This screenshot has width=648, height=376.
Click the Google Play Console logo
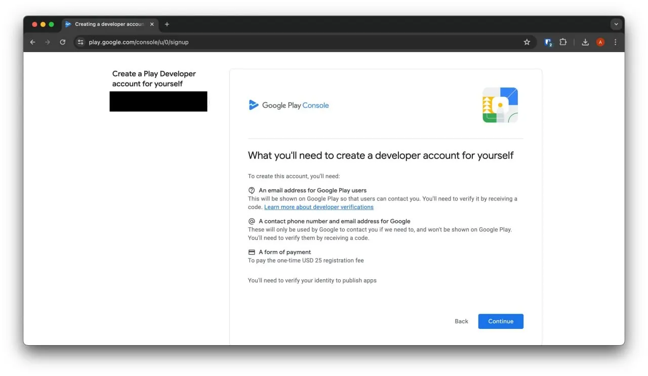coord(289,105)
